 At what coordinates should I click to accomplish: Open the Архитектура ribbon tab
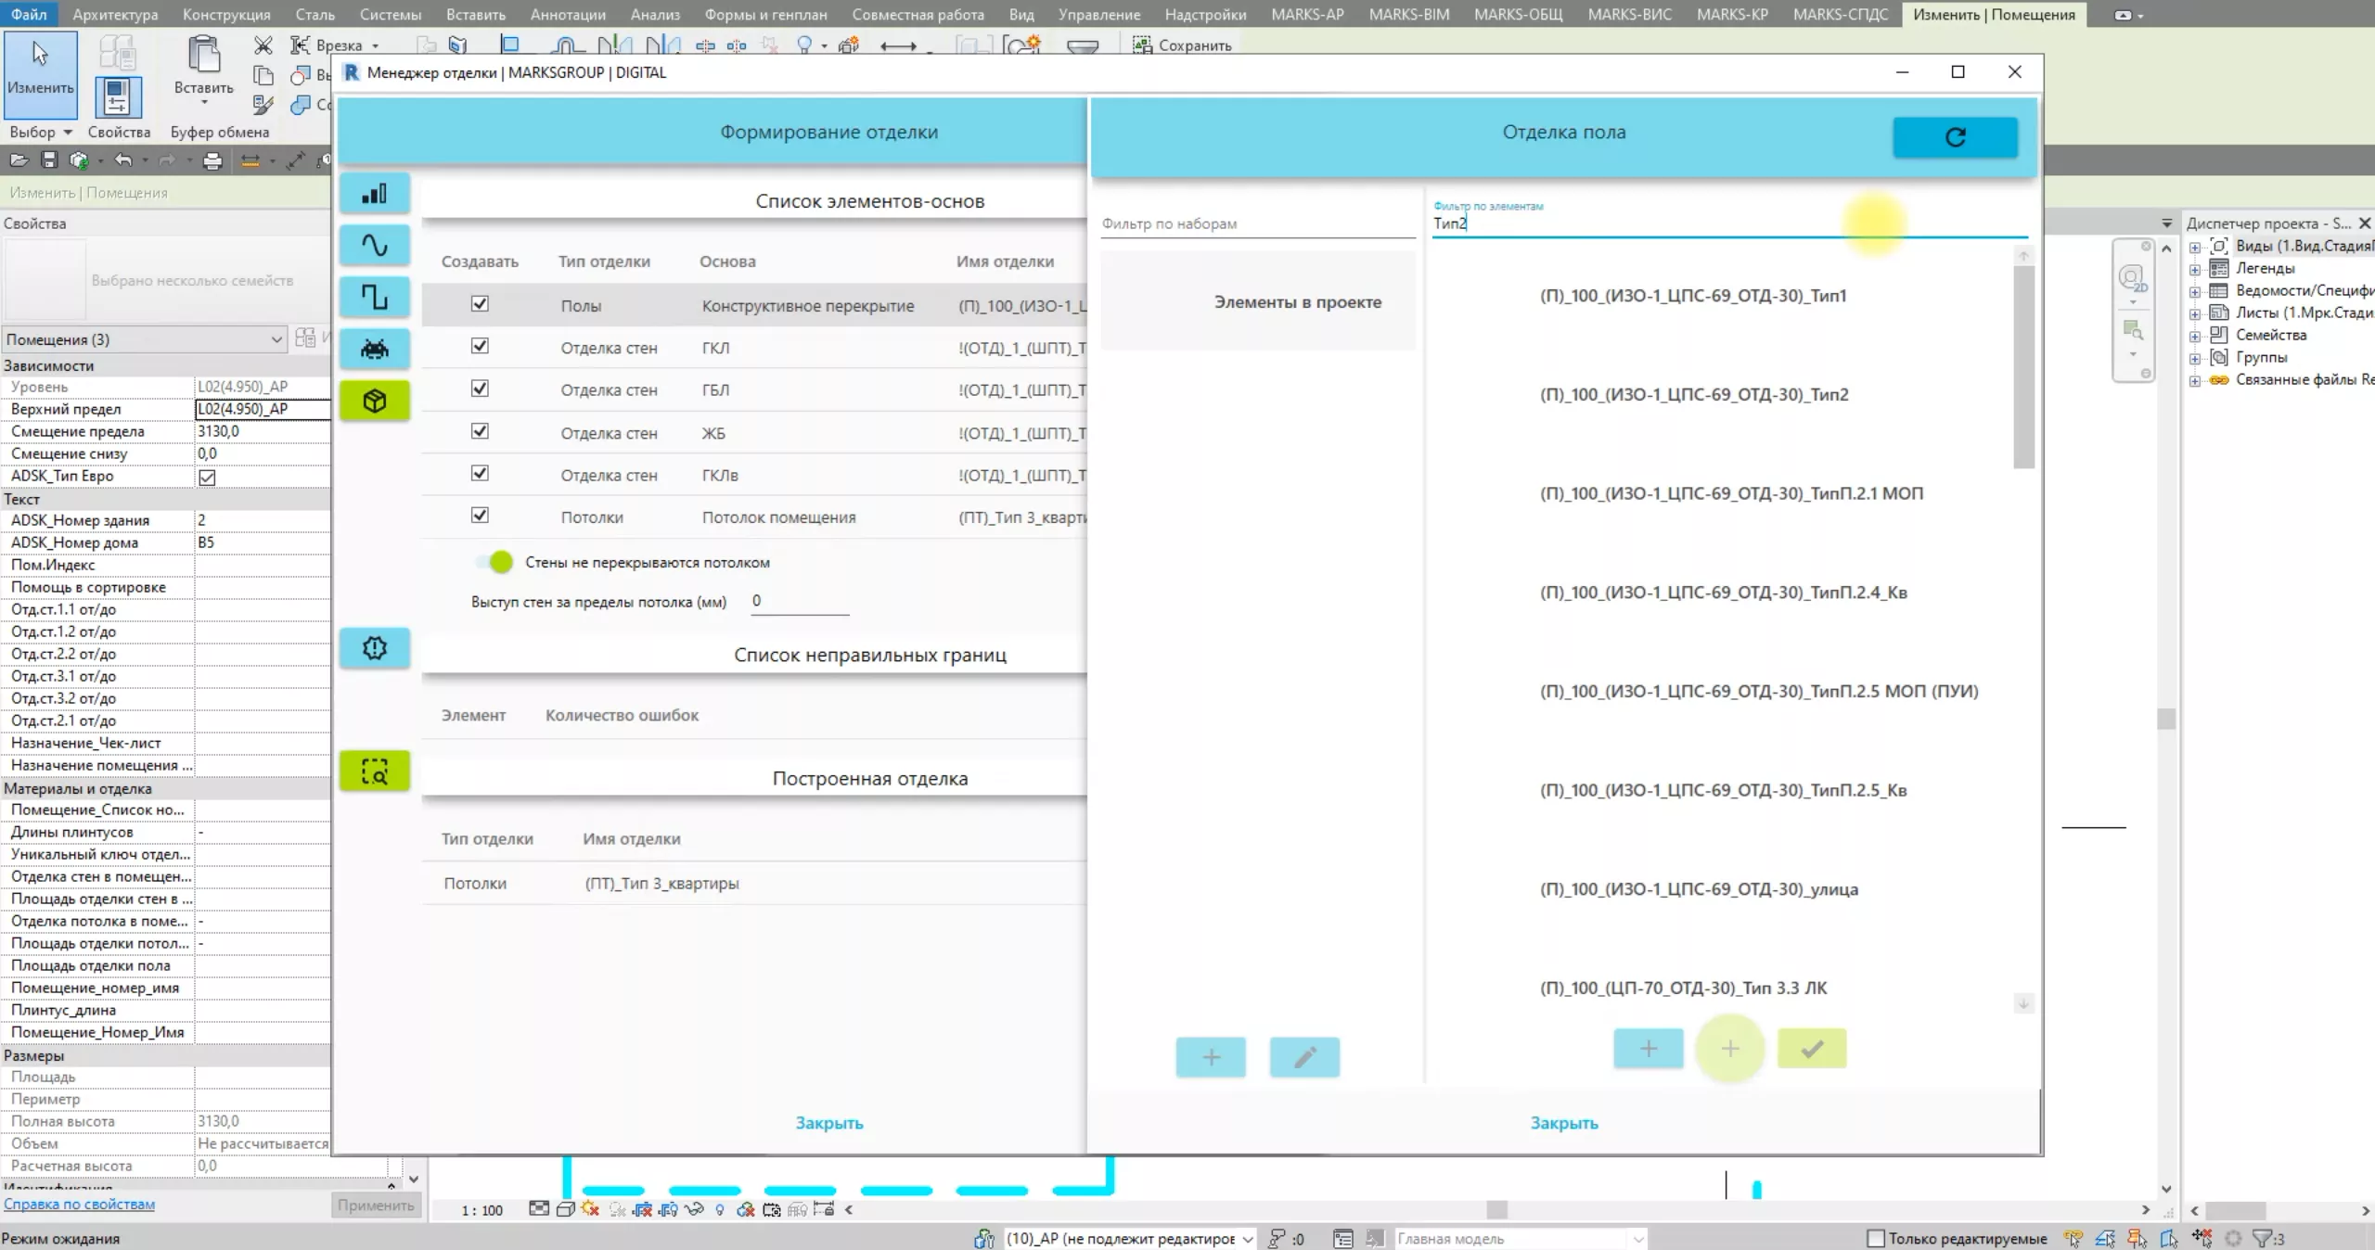pyautogui.click(x=115, y=14)
